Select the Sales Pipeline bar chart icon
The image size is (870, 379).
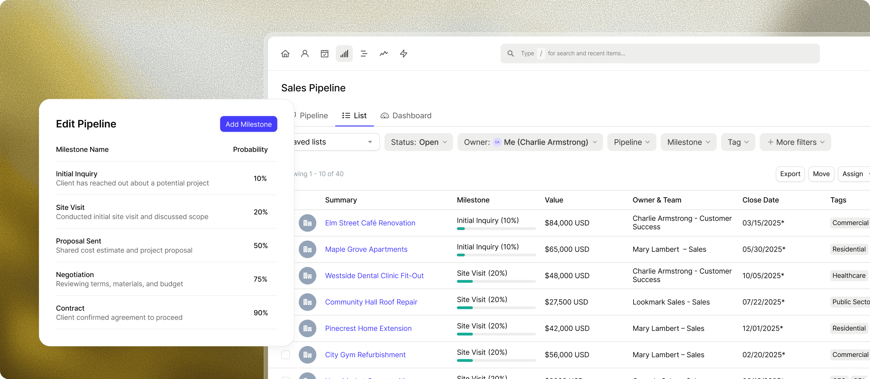(x=344, y=53)
